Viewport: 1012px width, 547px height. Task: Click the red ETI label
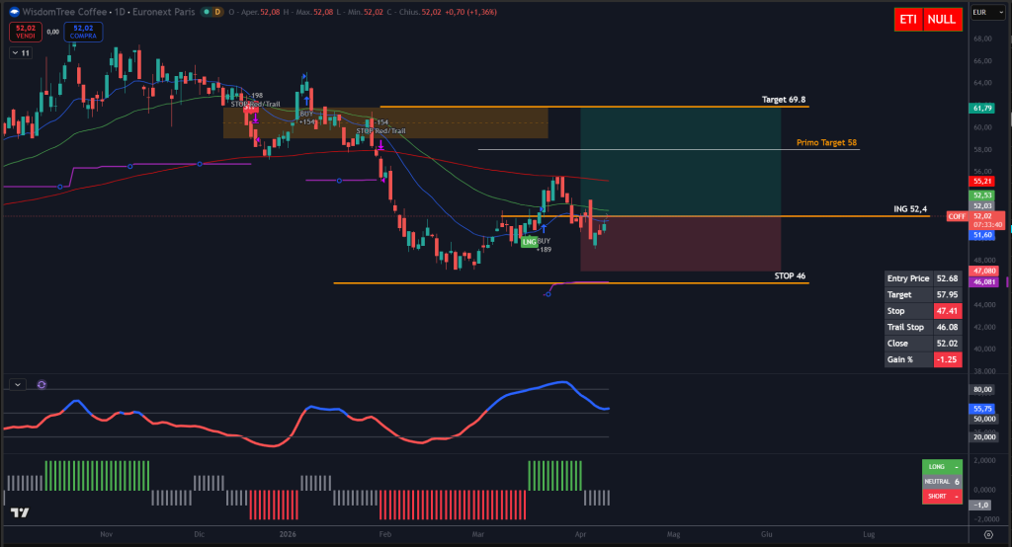click(x=908, y=20)
